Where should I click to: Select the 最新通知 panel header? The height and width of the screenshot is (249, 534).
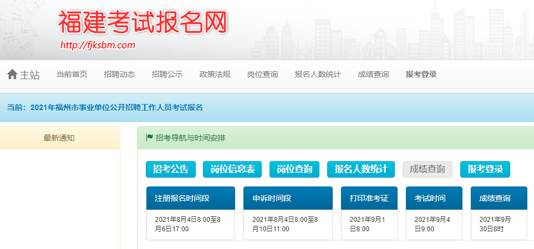tap(59, 138)
